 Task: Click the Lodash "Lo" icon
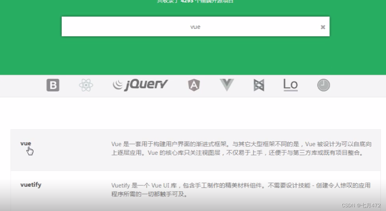tap(290, 84)
